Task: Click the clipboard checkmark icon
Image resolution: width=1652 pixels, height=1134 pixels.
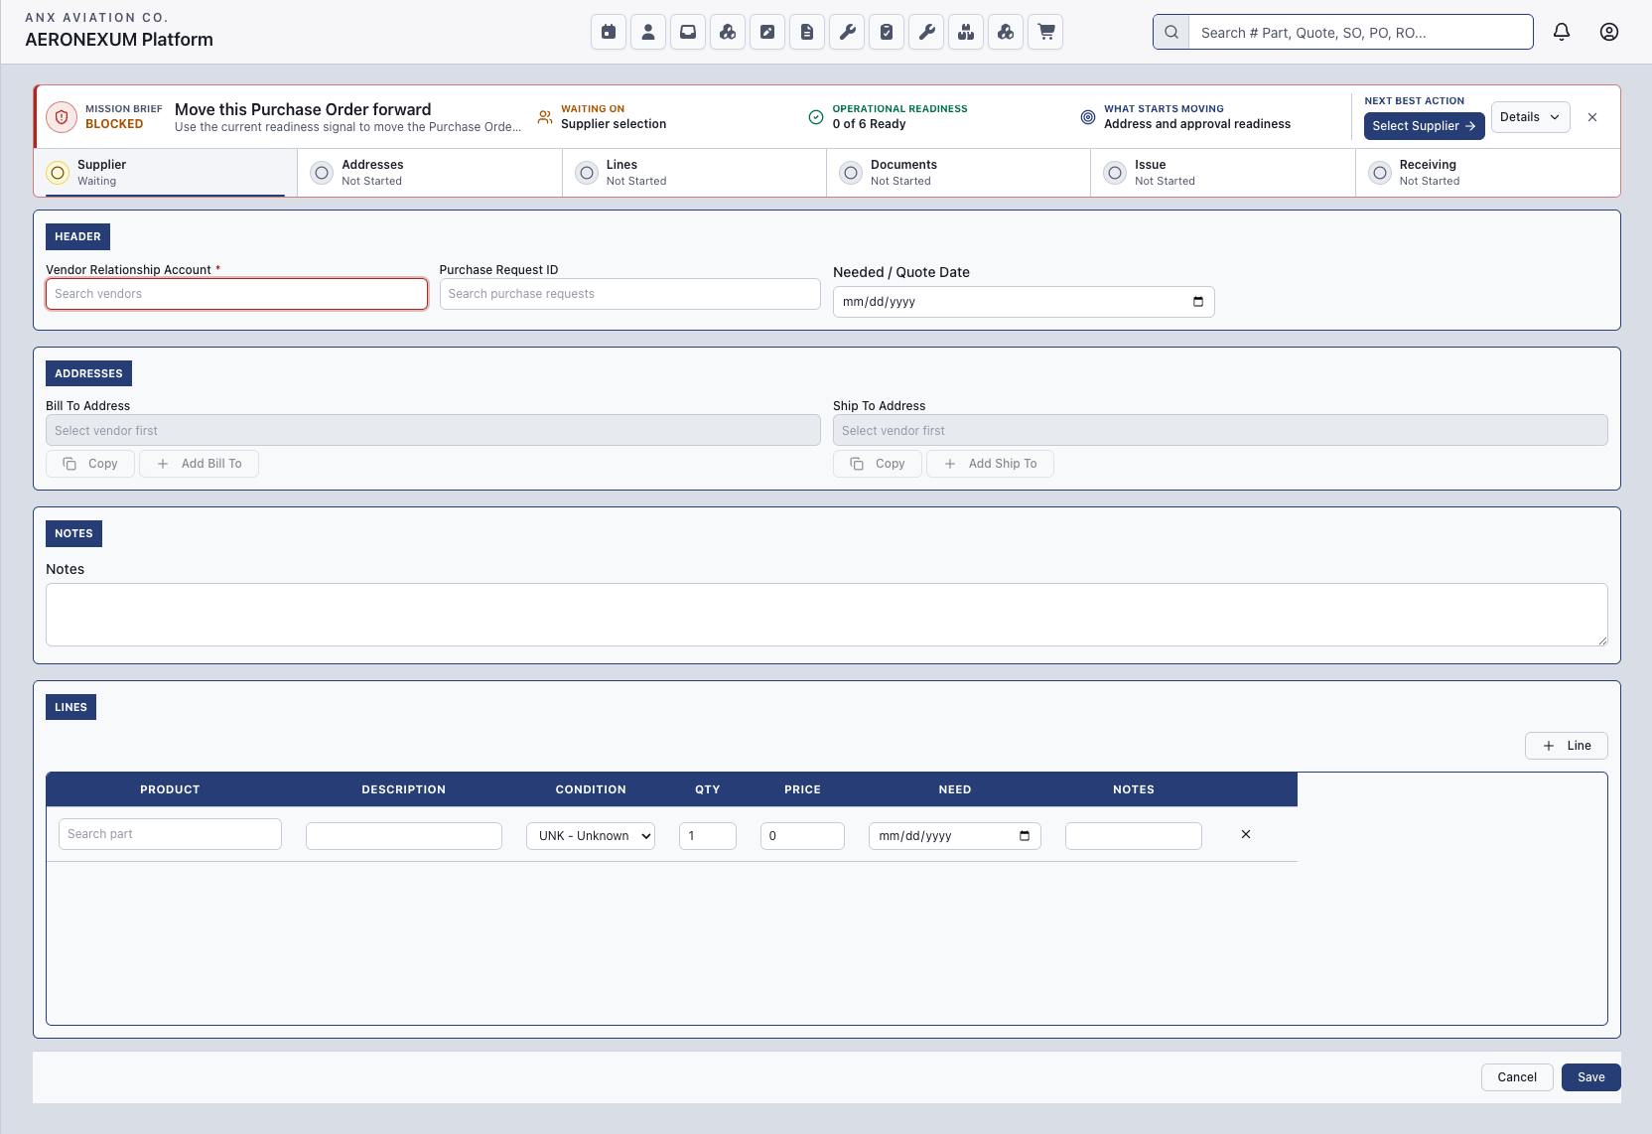Action: (887, 32)
